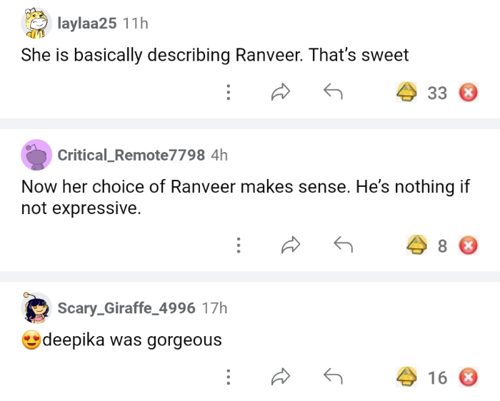
Task: Open username link Critical_Remote7798
Action: point(131,155)
